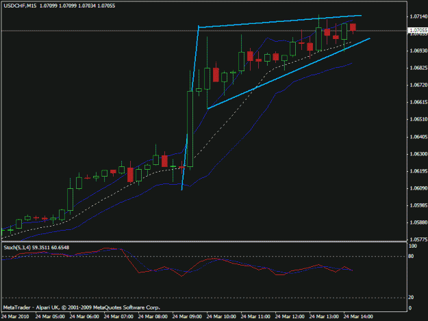
Task: Select the upper cyan wedge trendline
Action: click(x=280, y=21)
